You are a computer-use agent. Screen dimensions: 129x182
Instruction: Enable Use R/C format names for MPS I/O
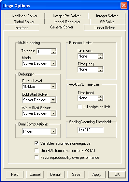point(36,150)
